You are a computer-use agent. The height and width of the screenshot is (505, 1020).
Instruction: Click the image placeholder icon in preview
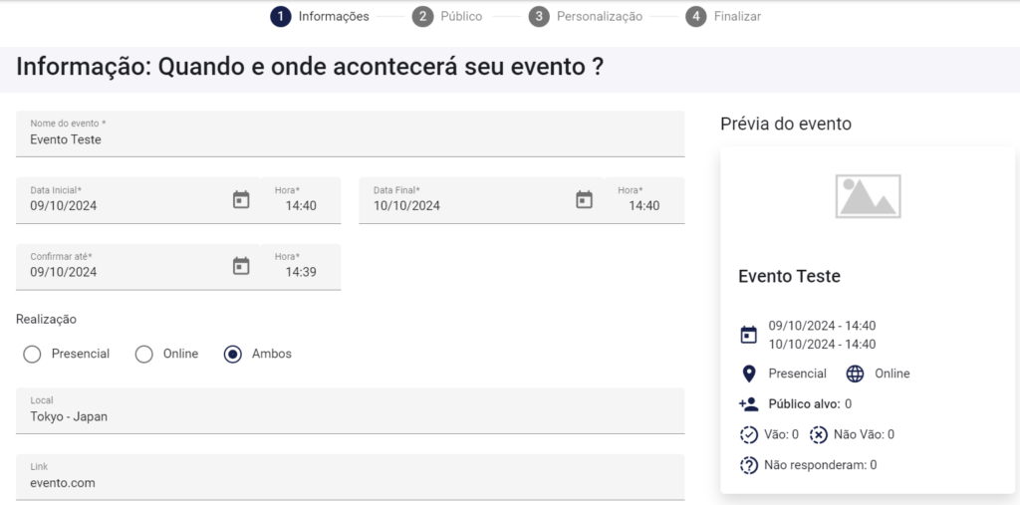868,196
